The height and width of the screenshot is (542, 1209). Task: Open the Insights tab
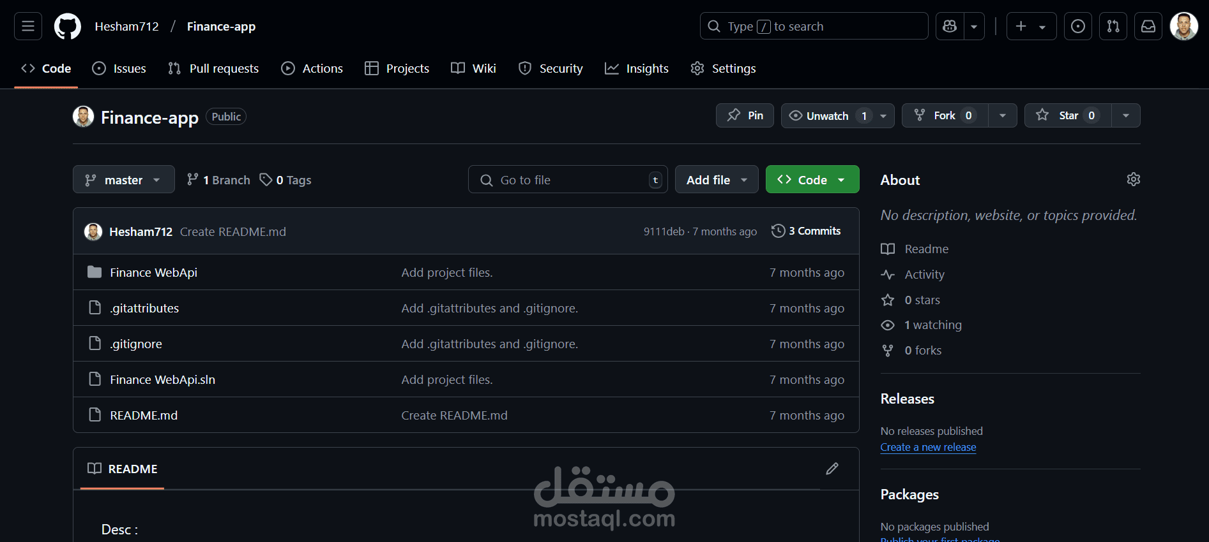pos(637,68)
